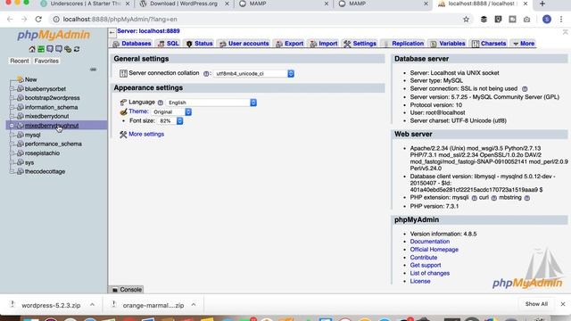The image size is (571, 321).
Task: Click help icon after curl extension
Action: [493, 198]
